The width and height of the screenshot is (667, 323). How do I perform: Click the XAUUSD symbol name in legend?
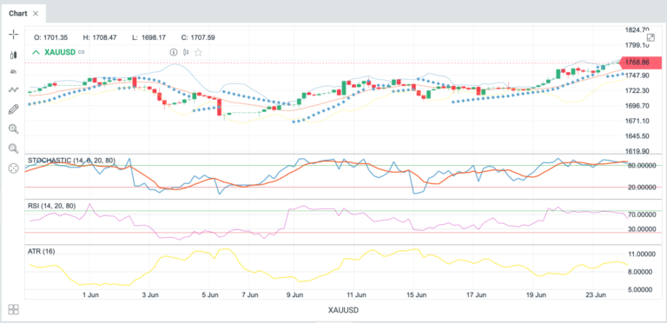(x=59, y=52)
